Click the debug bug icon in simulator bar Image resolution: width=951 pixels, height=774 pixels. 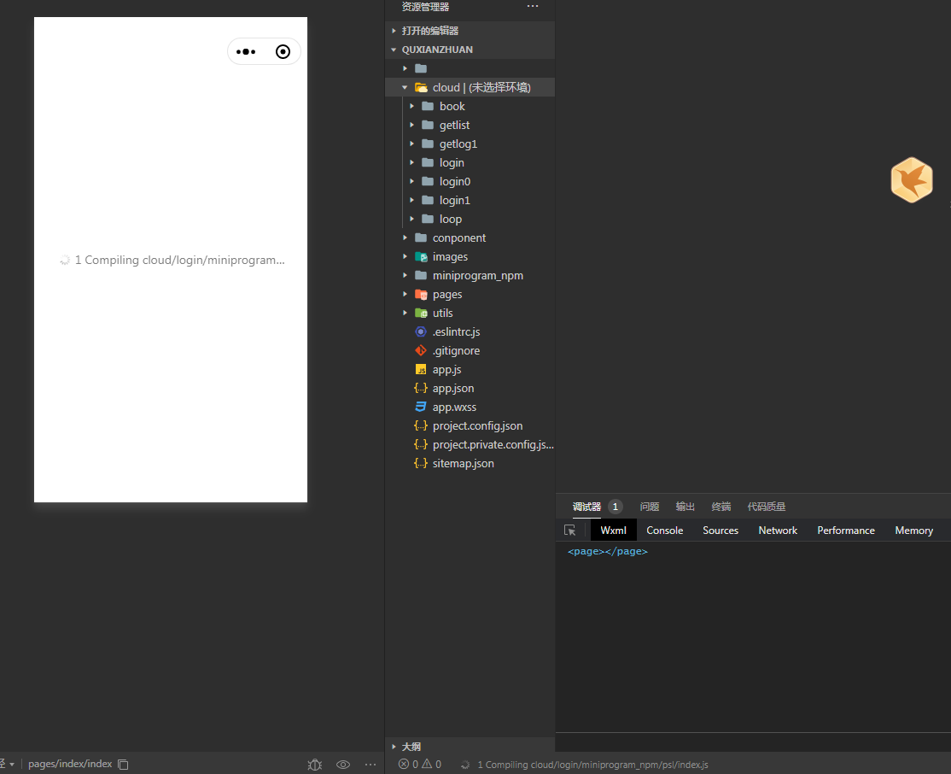[x=315, y=765]
